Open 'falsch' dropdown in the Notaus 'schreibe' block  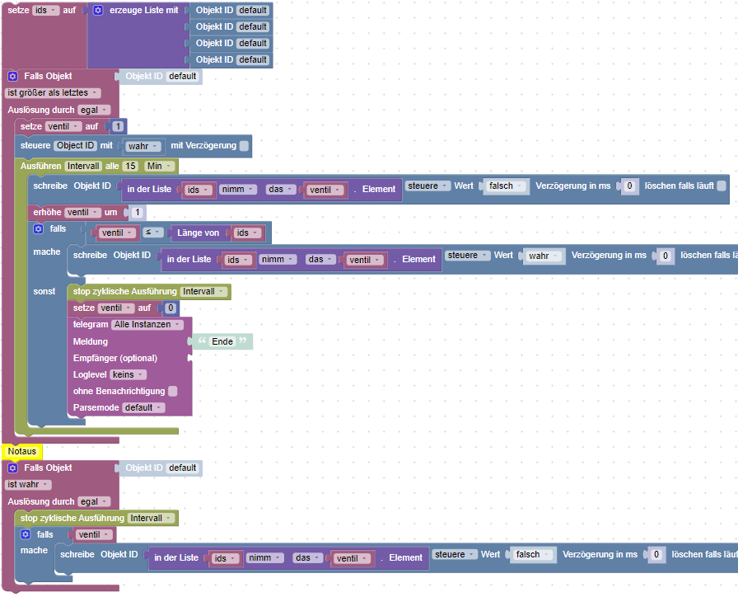tap(532, 555)
